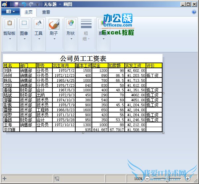Click the 奖金 header cell

[x=100, y=66]
